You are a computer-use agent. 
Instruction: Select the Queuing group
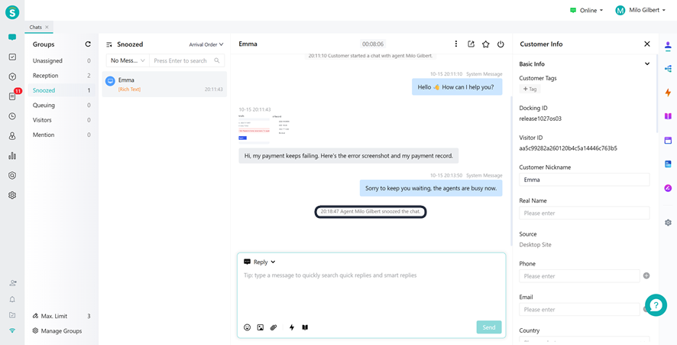click(x=62, y=105)
